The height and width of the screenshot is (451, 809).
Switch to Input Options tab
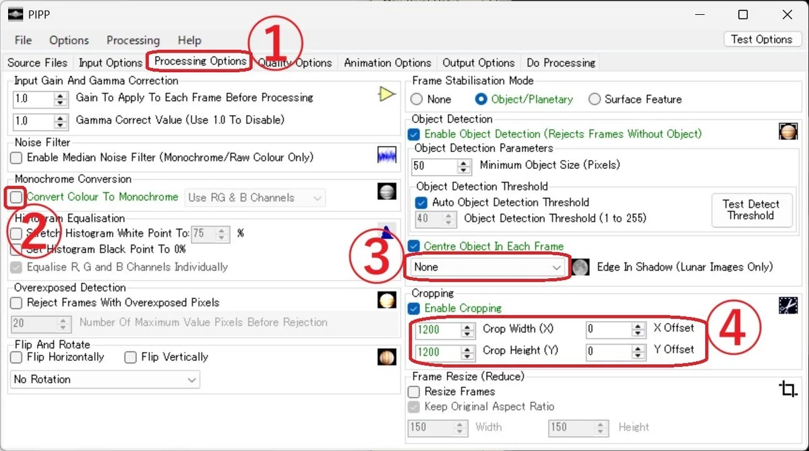[110, 63]
